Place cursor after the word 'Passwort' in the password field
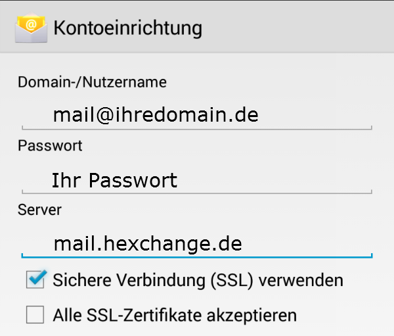 click(179, 180)
